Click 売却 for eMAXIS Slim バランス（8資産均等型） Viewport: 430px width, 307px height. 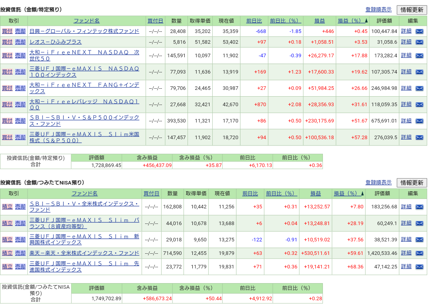[x=20, y=223]
